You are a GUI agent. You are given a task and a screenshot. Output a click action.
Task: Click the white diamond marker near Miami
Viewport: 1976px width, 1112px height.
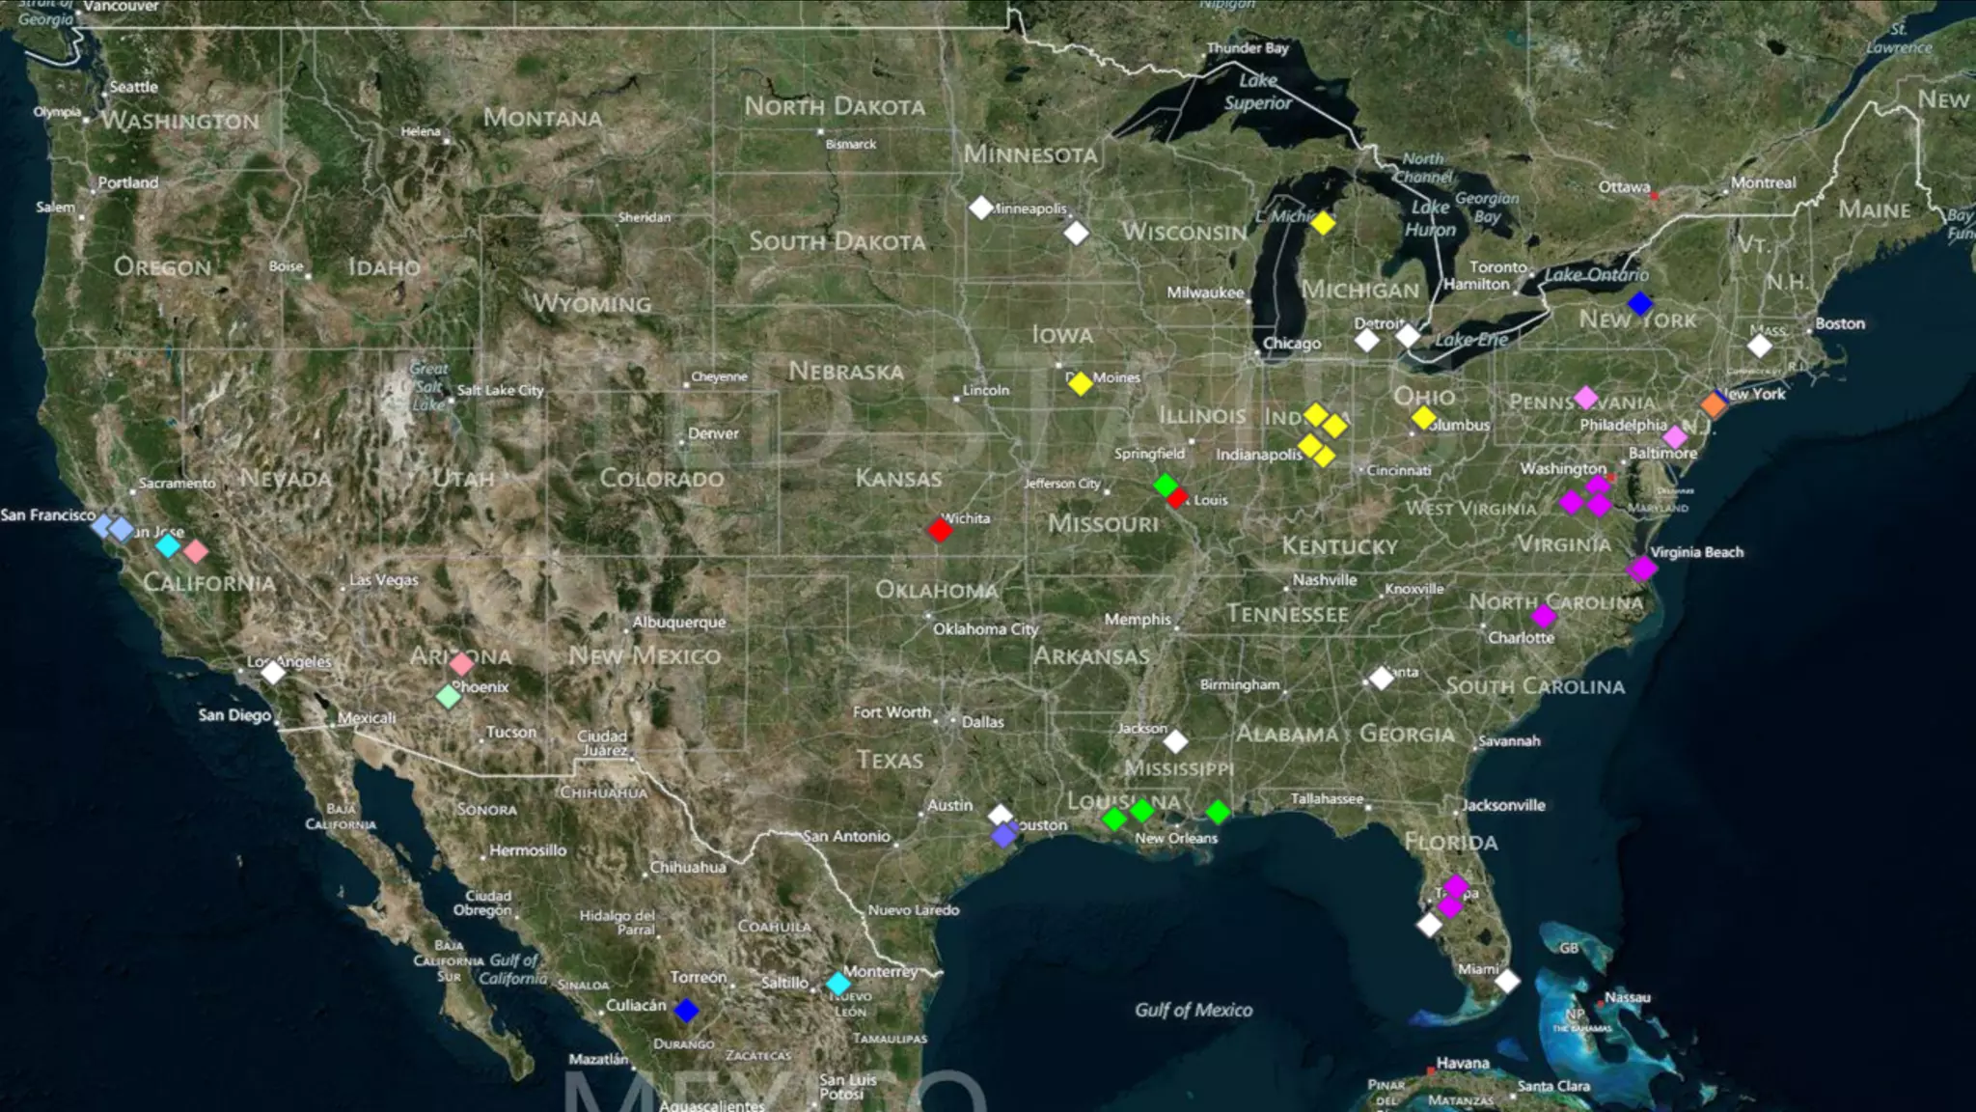pos(1507,982)
